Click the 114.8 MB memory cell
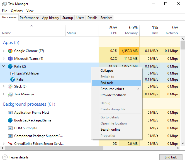185x164 pixels. 129,59
